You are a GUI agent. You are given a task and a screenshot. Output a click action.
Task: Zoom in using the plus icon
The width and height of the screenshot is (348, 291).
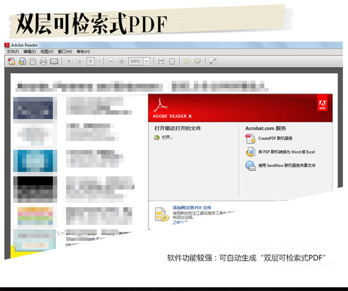pos(121,61)
